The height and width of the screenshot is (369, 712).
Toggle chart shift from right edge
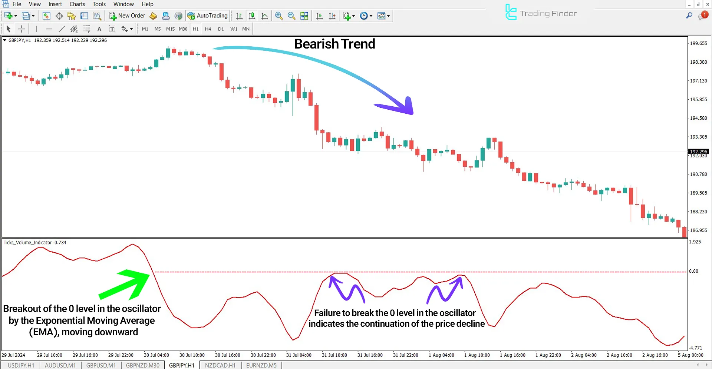coord(332,16)
